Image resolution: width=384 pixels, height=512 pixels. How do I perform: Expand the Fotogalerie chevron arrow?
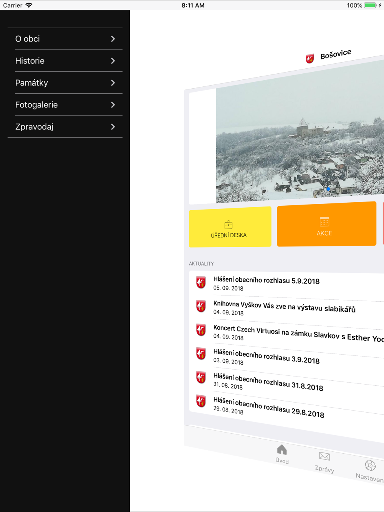click(113, 105)
